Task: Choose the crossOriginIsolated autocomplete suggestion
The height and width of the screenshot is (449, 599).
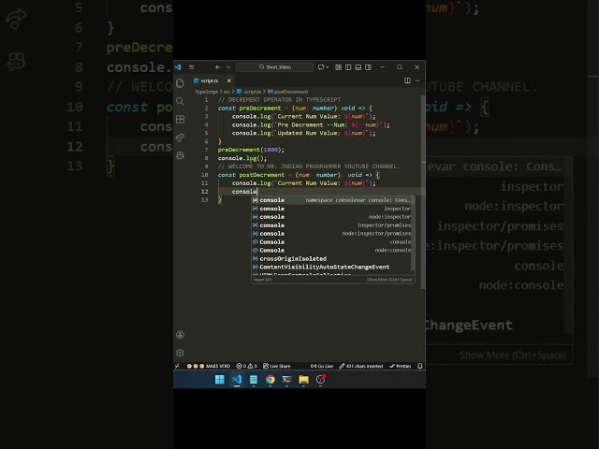Action: [293, 258]
